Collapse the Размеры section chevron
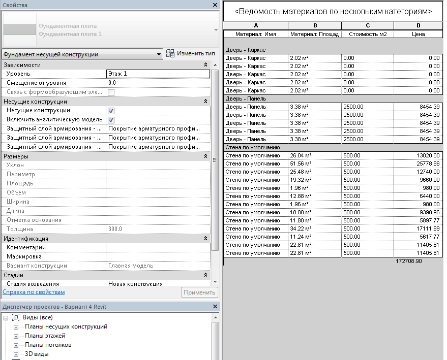Viewport: 447px width, 360px height. point(205,156)
